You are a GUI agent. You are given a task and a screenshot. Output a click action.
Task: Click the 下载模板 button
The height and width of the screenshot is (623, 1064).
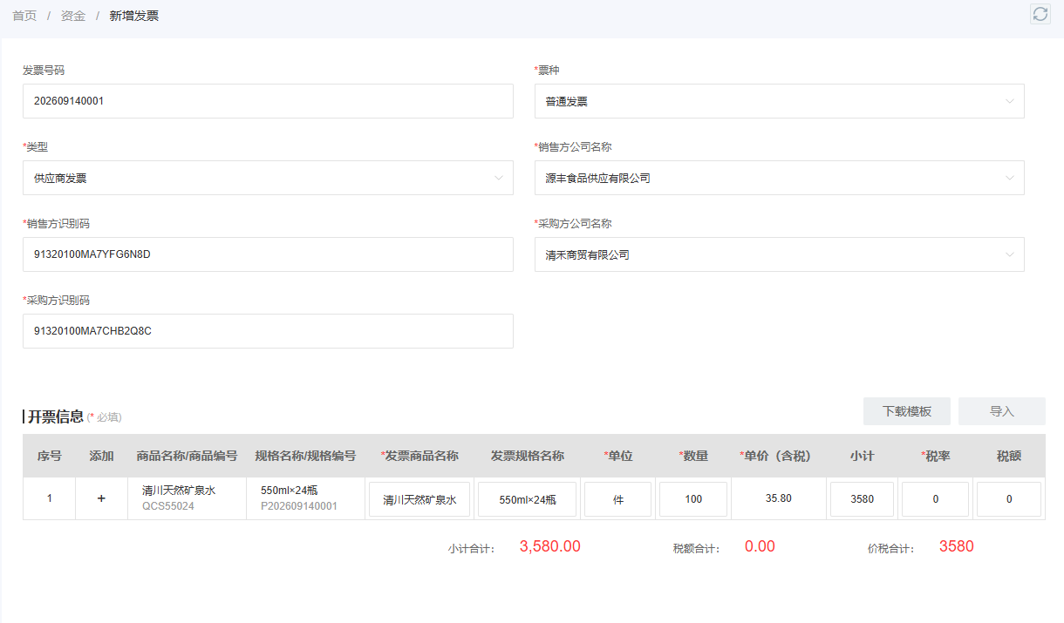(x=907, y=411)
